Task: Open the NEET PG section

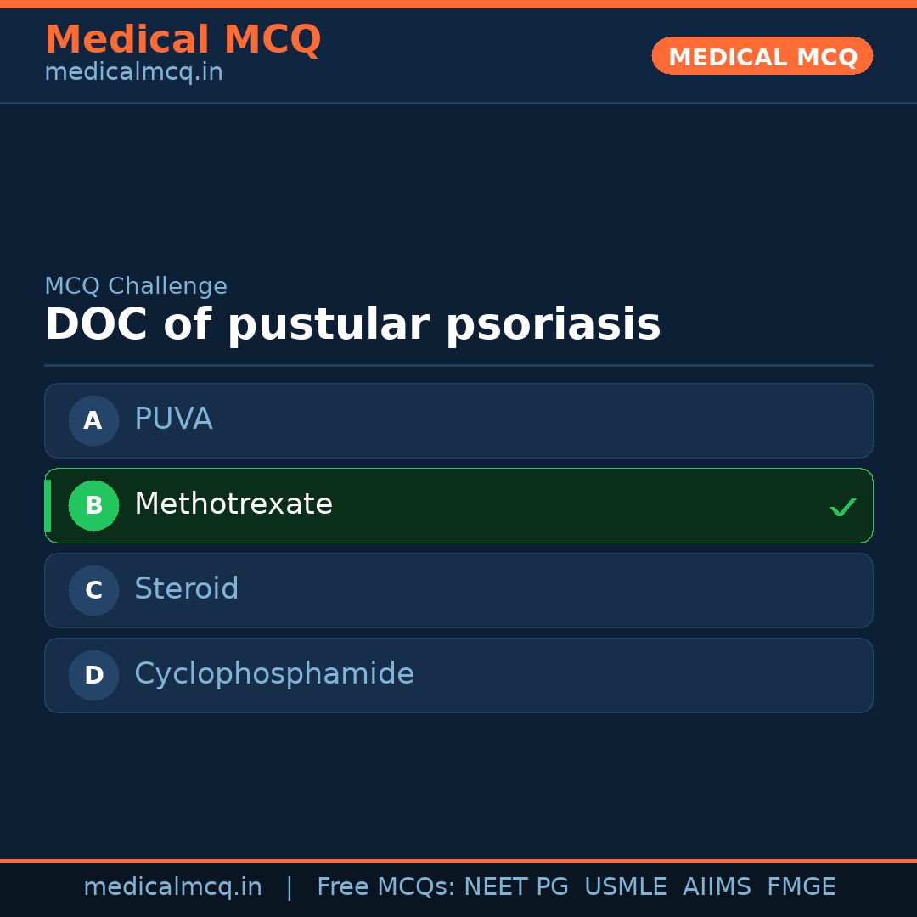Action: [x=515, y=886]
